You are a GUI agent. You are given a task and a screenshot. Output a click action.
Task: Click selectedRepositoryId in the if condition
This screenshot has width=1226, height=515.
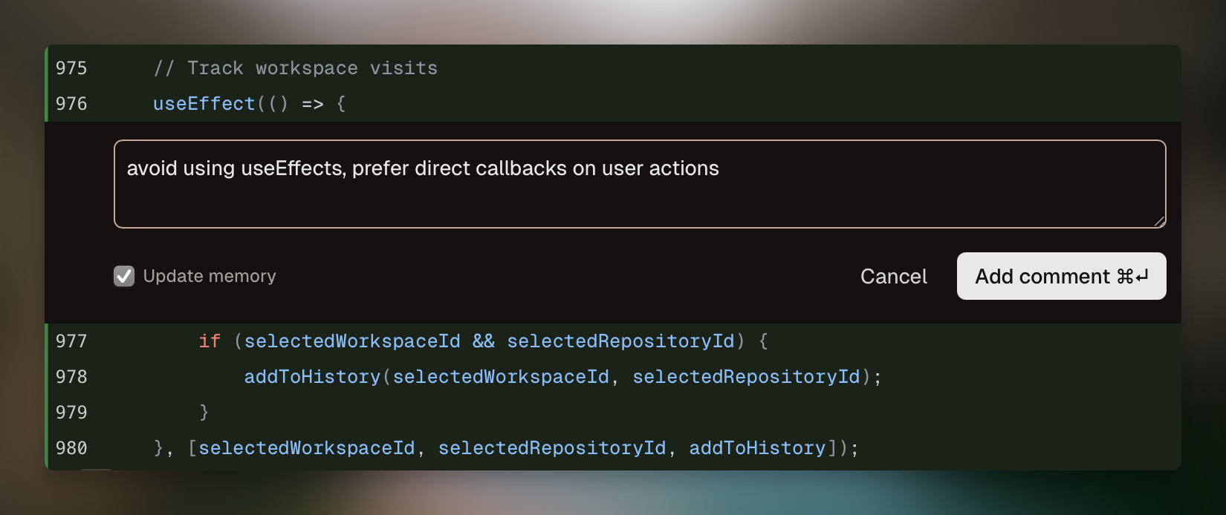(620, 341)
